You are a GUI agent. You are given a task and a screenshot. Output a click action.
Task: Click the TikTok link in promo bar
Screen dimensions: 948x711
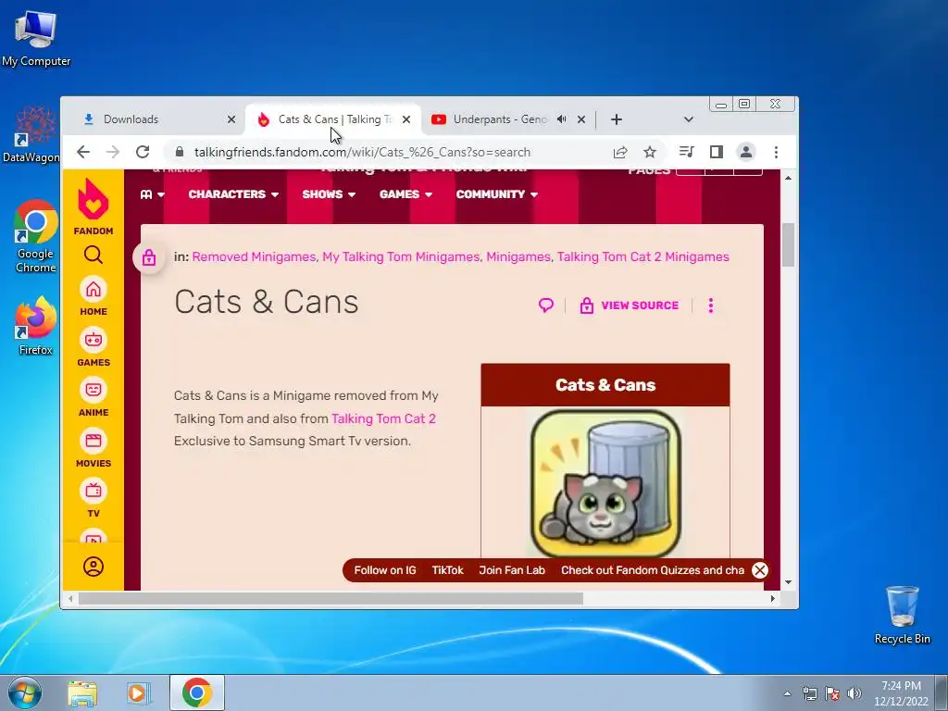(447, 570)
